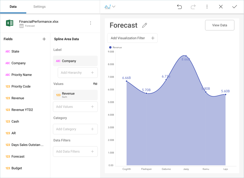This screenshot has width=244, height=178.
Task: Open FinancialPerformance.xlsx data source options menu
Action: pos(91,23)
